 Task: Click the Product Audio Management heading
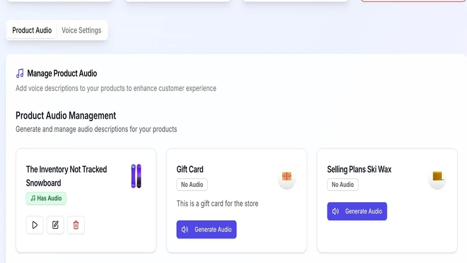point(66,115)
